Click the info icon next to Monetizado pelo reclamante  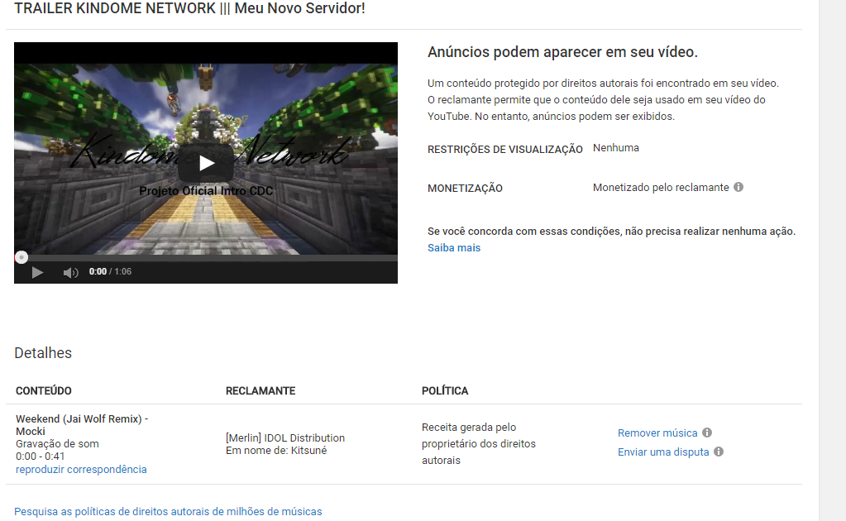[x=738, y=187]
